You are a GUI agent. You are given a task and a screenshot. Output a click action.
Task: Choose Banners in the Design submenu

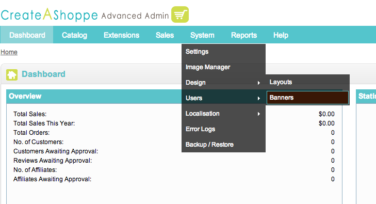(x=307, y=98)
